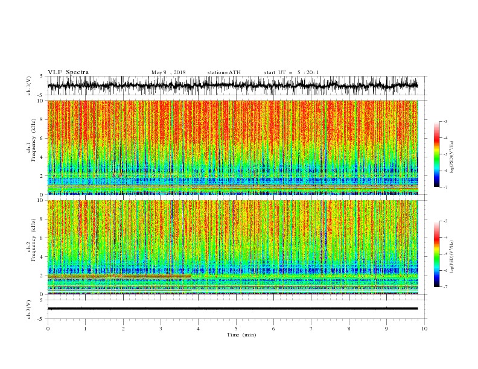This screenshot has width=478, height=369.
Task: Click the 'start UT = 5 :20: 1' text
Action: (291, 72)
